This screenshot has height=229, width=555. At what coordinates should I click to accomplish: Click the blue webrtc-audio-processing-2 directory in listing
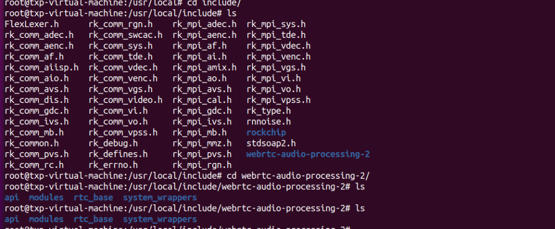308,154
